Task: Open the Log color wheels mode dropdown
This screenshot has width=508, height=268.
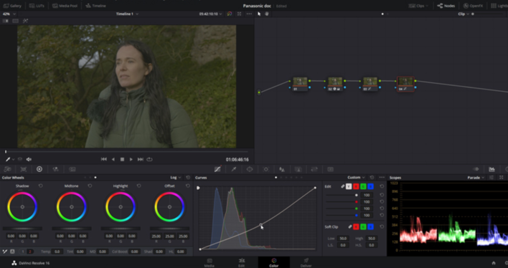Action: 176,177
